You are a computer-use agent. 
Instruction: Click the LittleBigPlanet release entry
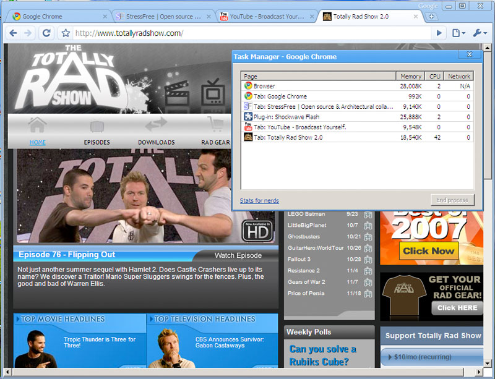click(x=330, y=225)
